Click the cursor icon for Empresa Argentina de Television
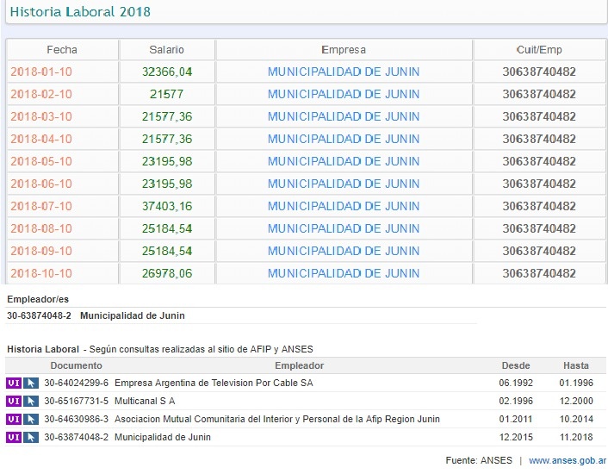Image resolution: width=608 pixels, height=474 pixels. [31, 383]
